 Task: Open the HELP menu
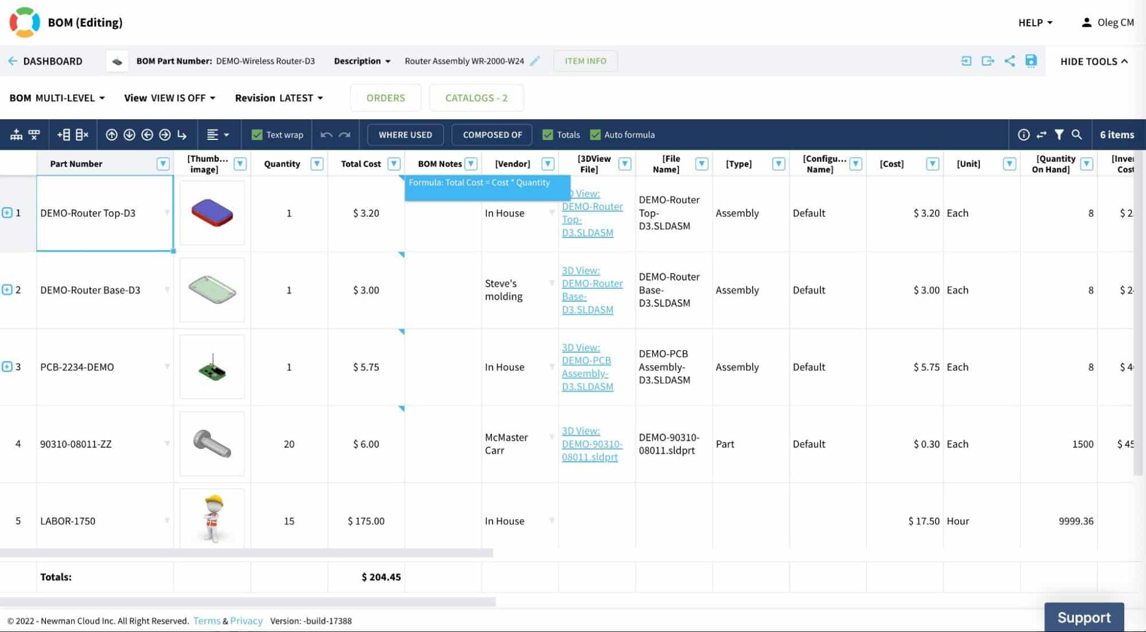point(1035,22)
